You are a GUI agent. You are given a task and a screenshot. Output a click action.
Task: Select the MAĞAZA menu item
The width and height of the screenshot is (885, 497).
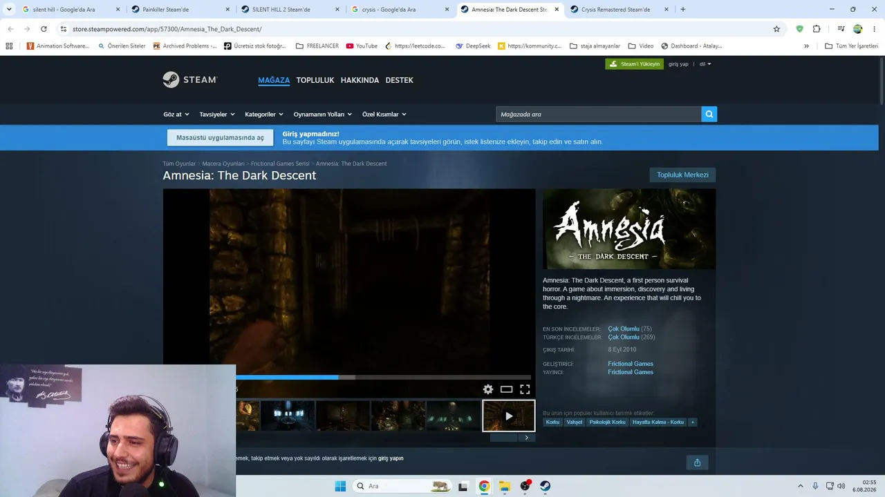[x=274, y=80]
